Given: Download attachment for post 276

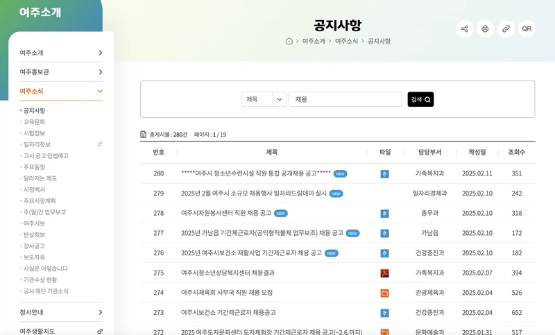Looking at the screenshot, I should 385,253.
